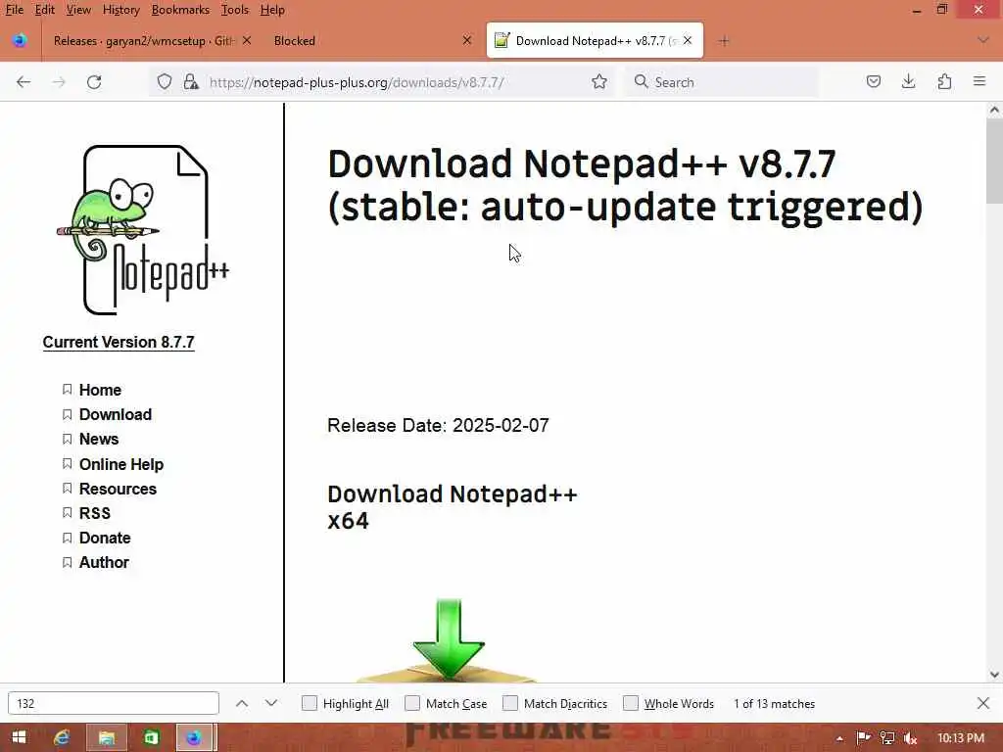Close the find bar
The image size is (1003, 752).
[x=983, y=703]
